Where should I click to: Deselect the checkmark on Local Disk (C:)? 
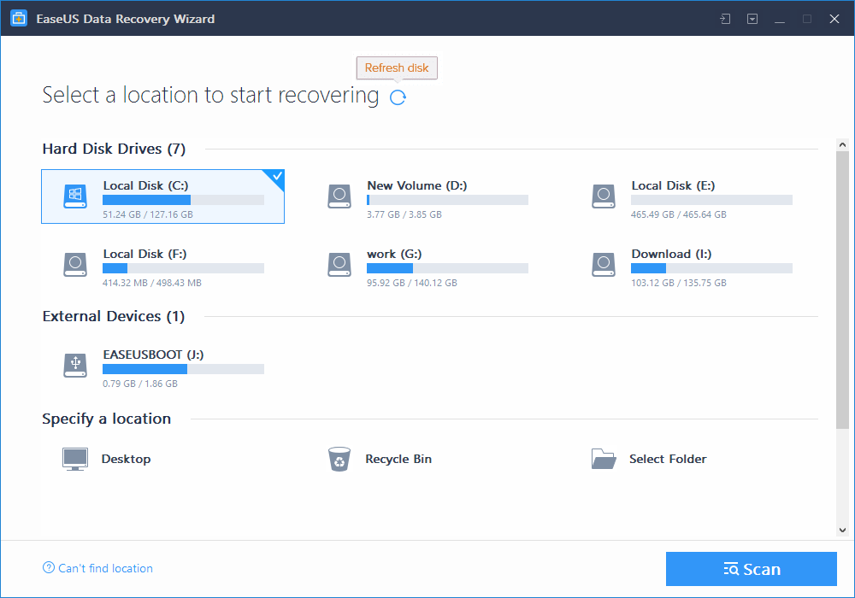point(275,176)
